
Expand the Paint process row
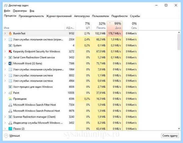(x=5, y=93)
